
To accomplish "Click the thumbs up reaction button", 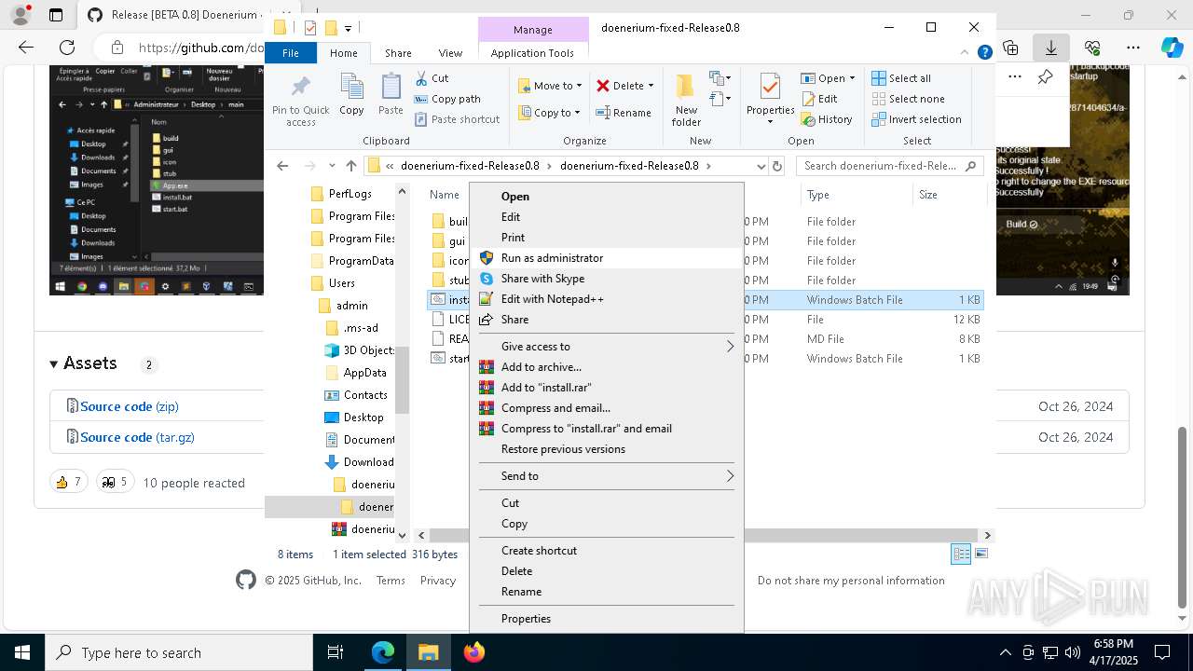I will (68, 482).
